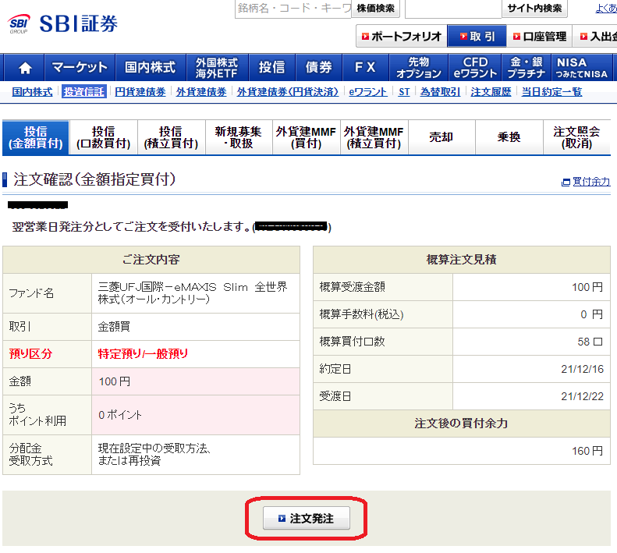This screenshot has width=617, height=553.
Task: Open the 当日約定一覧 link
Action: (x=551, y=92)
